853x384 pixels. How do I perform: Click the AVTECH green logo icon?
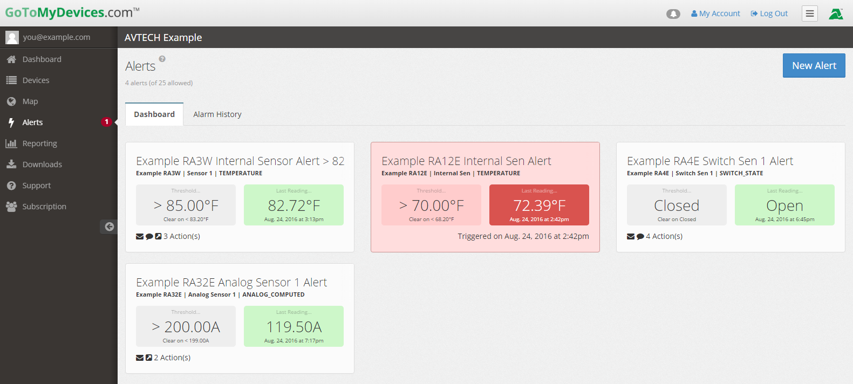point(836,13)
